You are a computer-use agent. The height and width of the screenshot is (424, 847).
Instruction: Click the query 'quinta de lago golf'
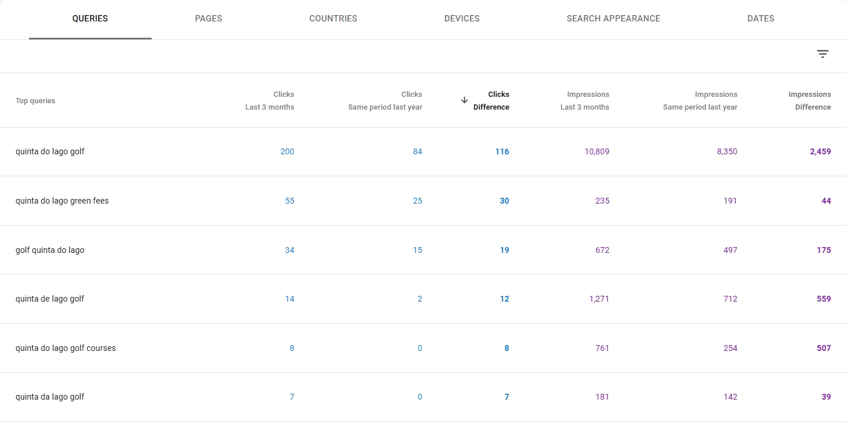(49, 299)
